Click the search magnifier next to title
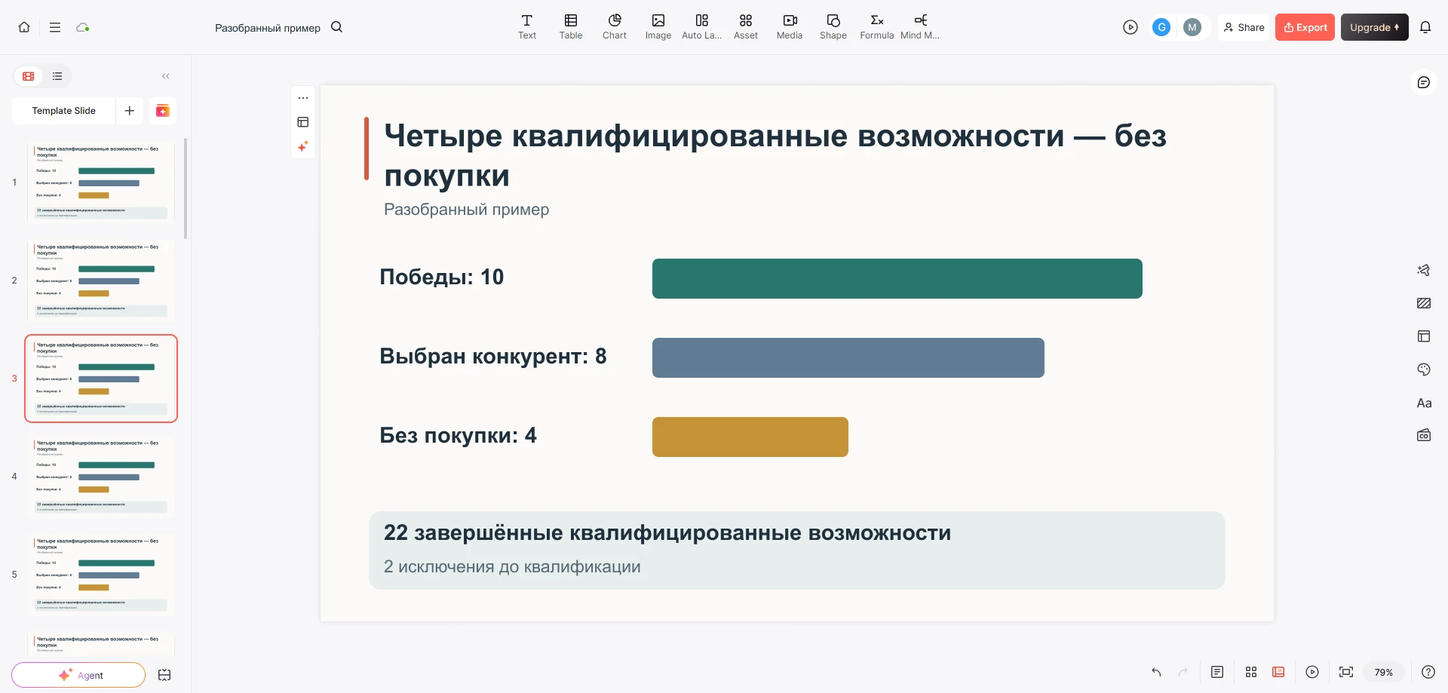The width and height of the screenshot is (1448, 693). 337,27
